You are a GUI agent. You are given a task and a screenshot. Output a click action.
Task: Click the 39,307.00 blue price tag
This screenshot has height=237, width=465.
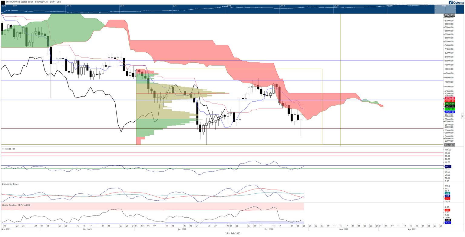[450, 112]
